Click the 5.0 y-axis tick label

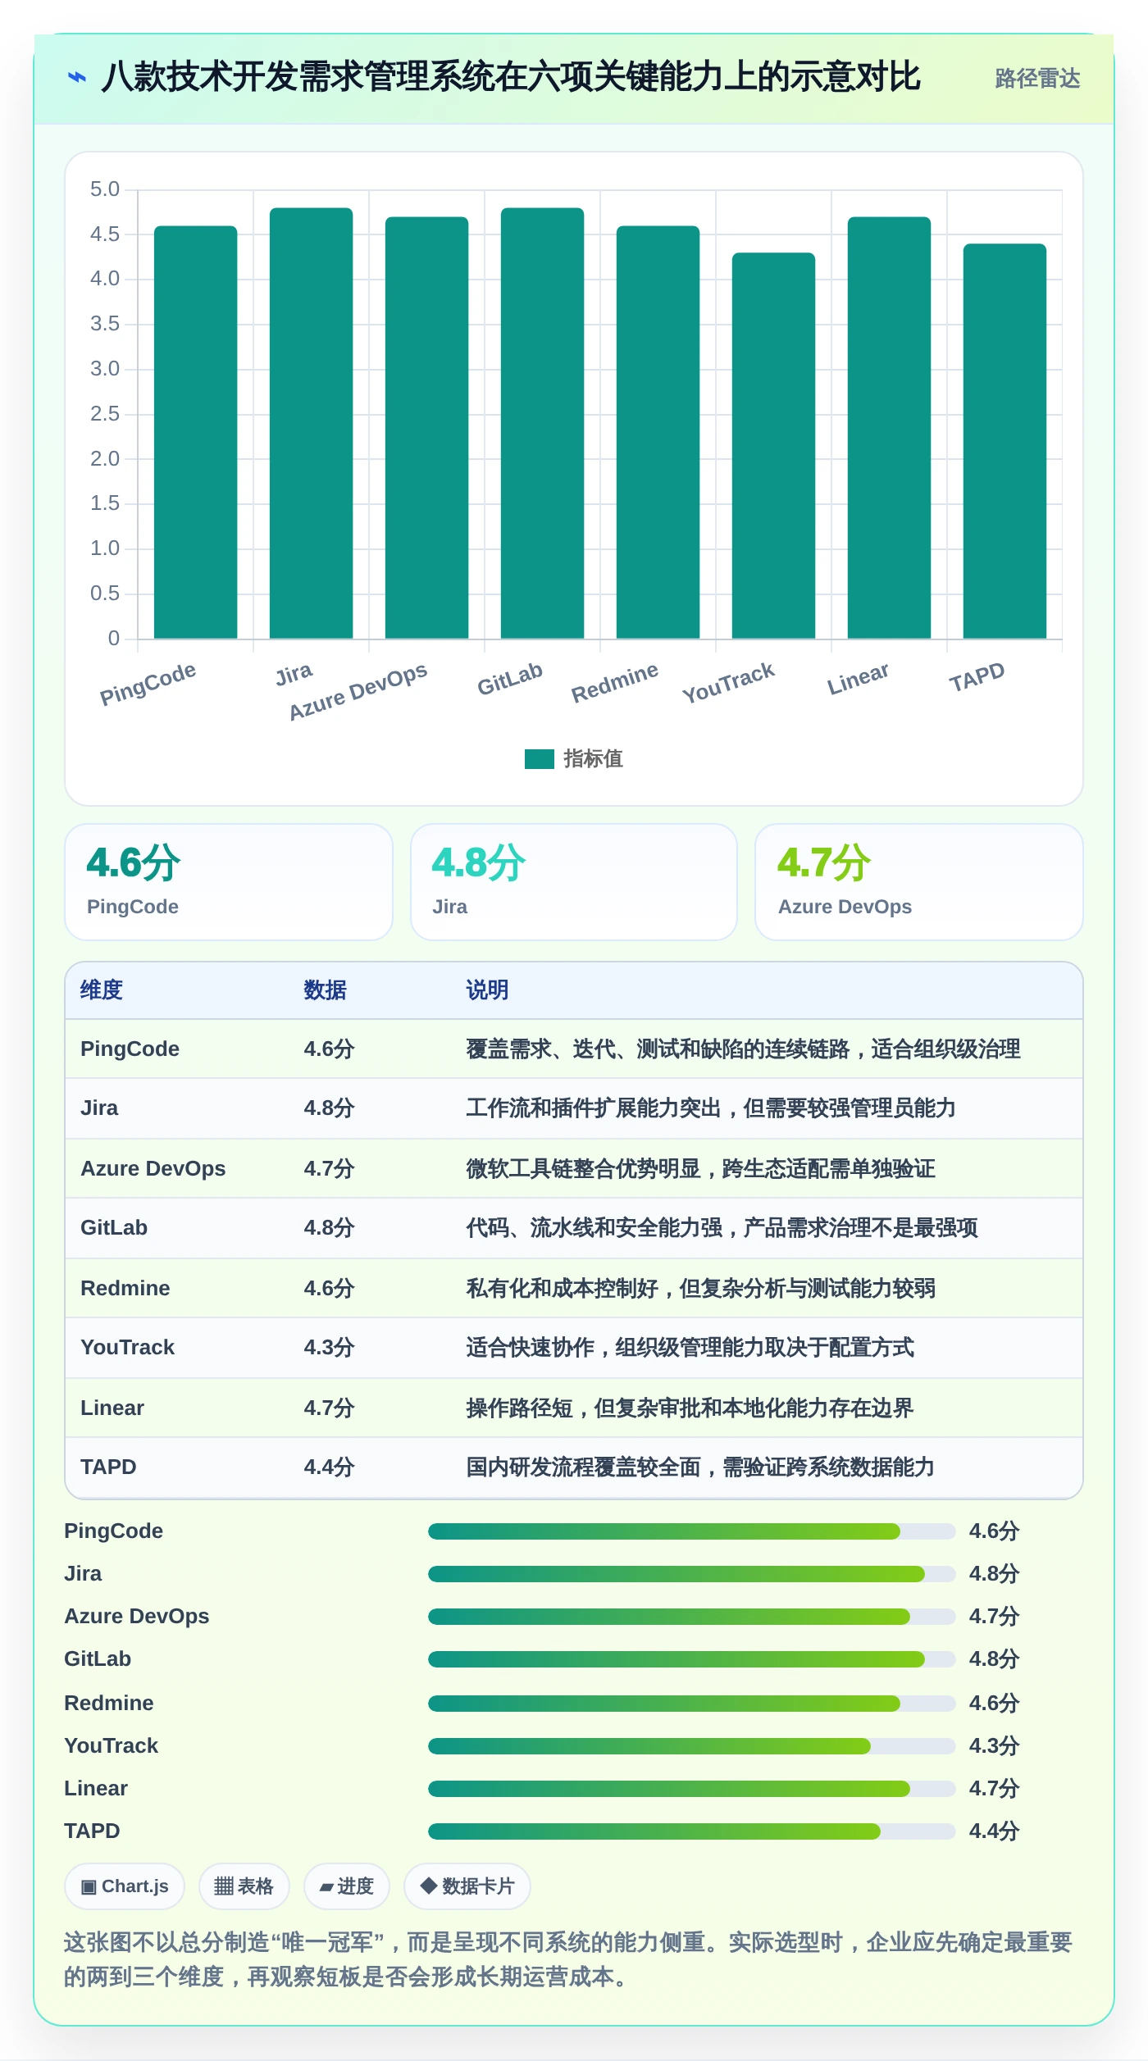pos(105,189)
